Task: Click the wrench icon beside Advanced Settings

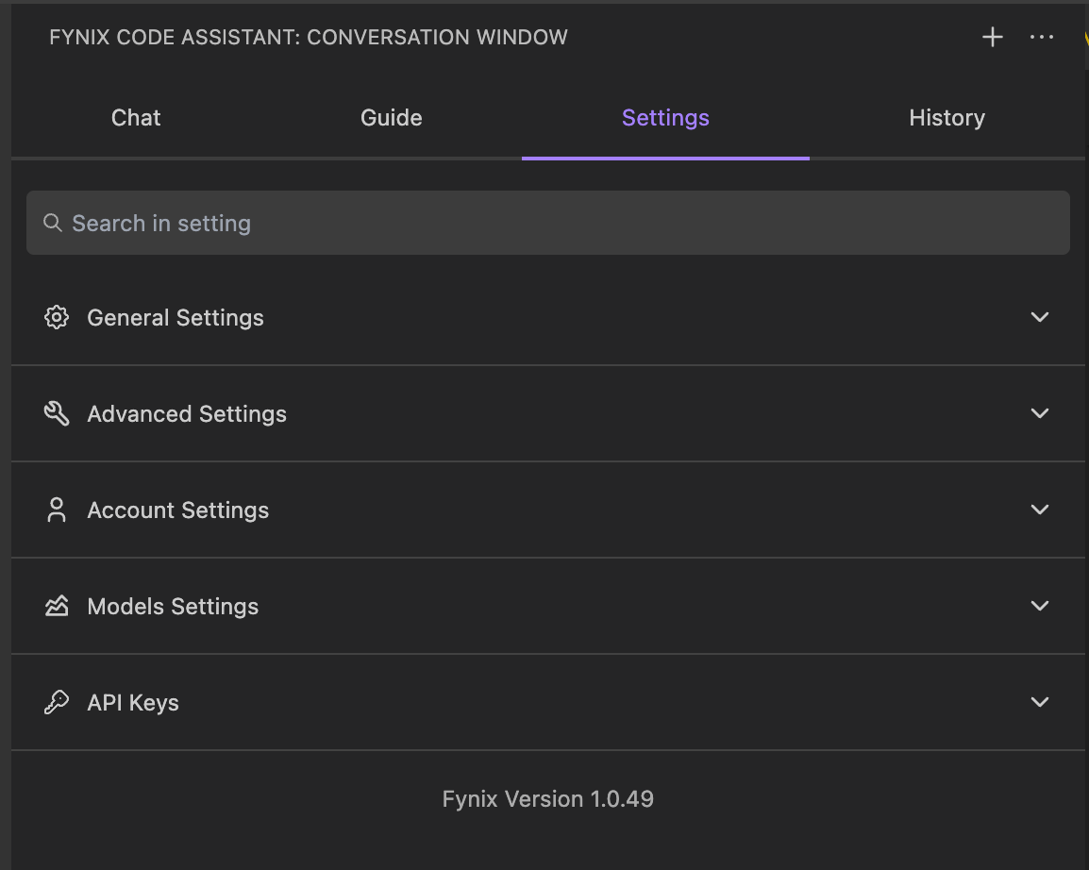Action: tap(57, 414)
